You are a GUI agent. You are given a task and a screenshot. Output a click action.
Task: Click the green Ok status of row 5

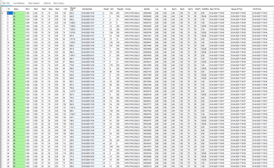coord(19,26)
